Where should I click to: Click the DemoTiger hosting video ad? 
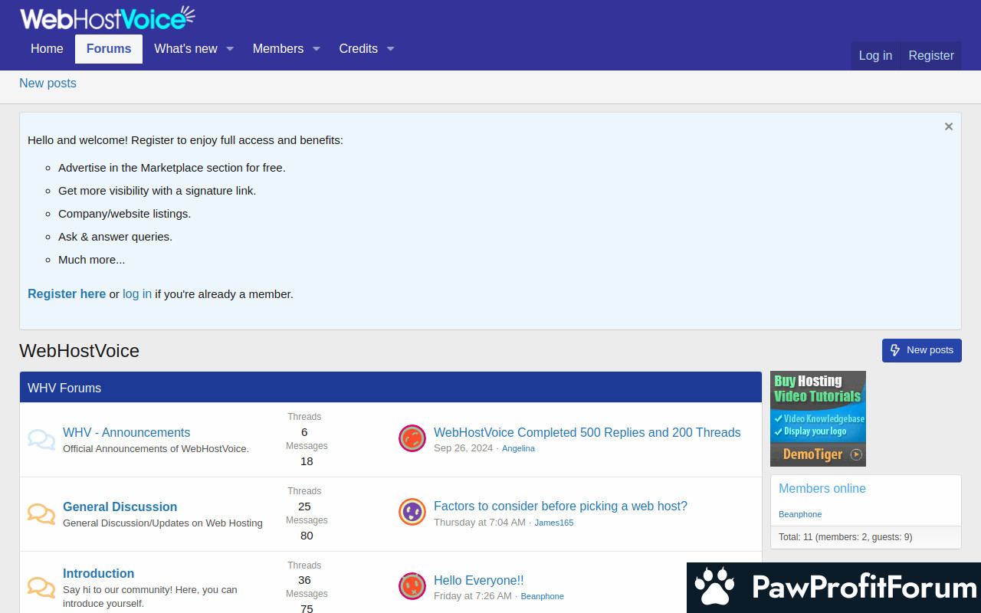coord(818,418)
